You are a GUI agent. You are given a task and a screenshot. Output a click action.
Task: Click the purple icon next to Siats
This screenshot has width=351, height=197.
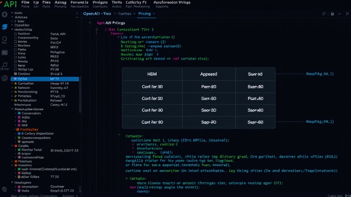click(x=19, y=191)
